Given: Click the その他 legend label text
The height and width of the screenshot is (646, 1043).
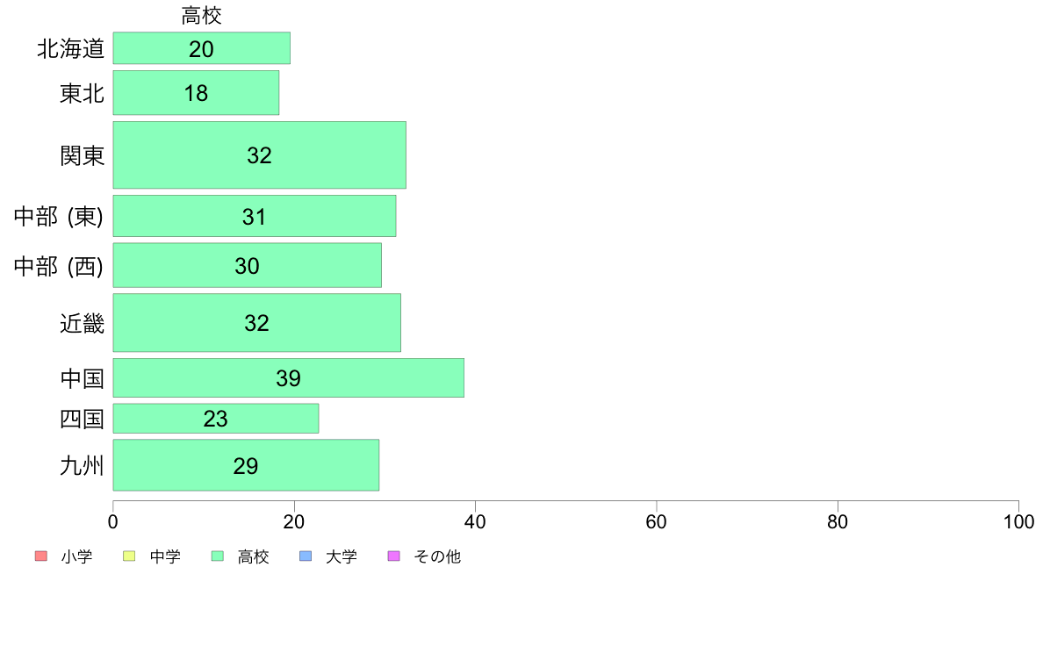Looking at the screenshot, I should [437, 556].
